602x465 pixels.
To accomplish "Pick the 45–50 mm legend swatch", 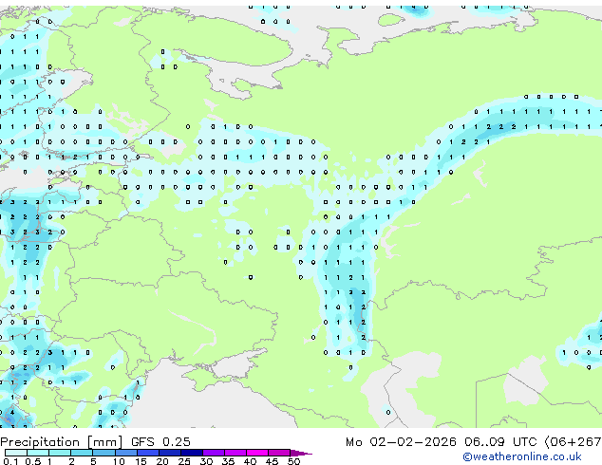I will 279,453.
